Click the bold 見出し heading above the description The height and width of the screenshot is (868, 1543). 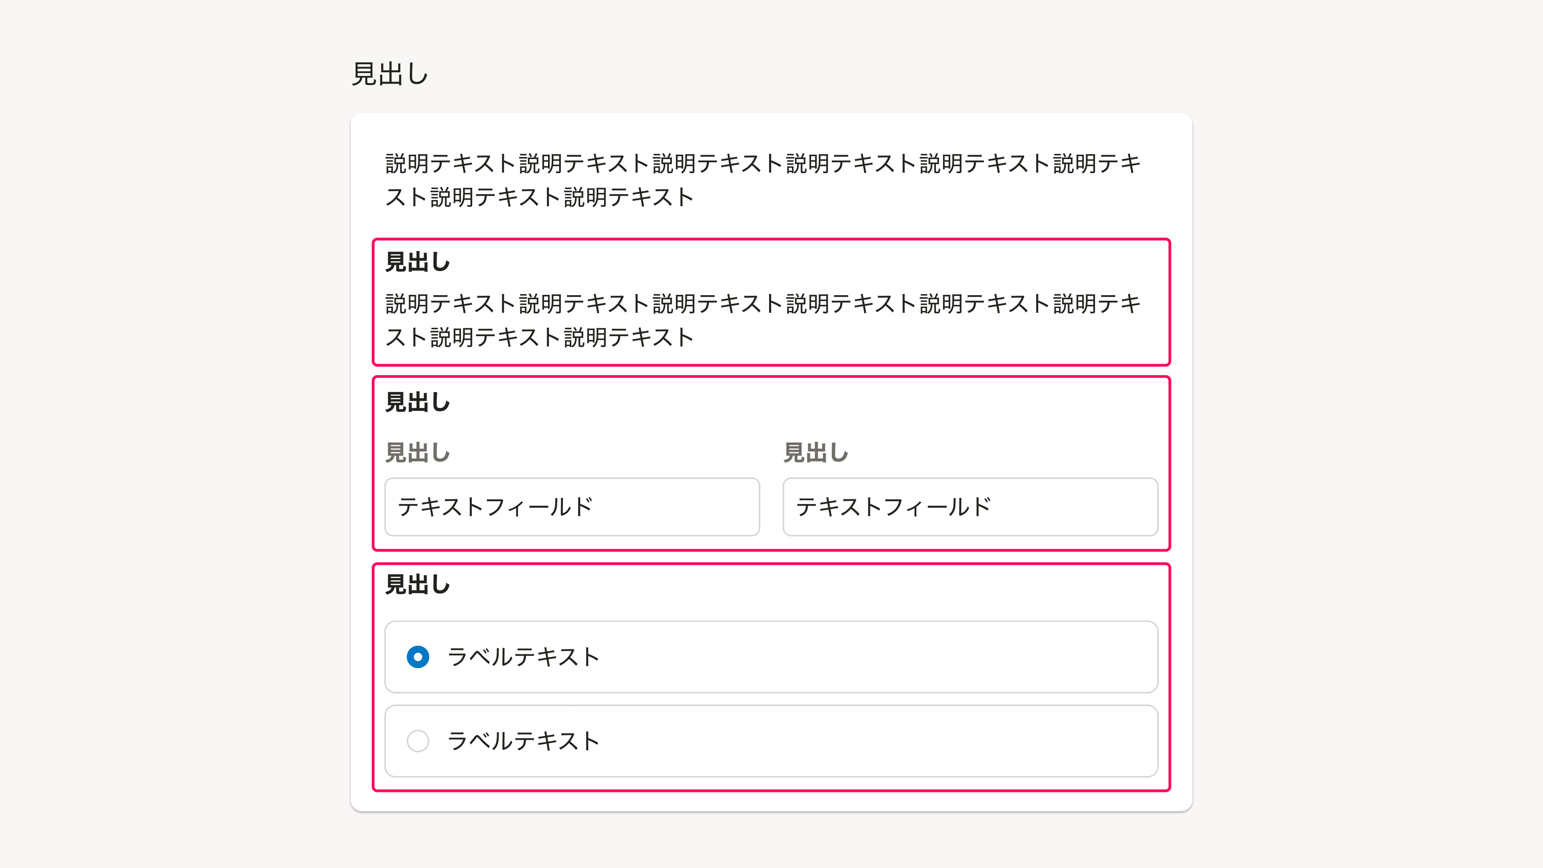pos(417,262)
